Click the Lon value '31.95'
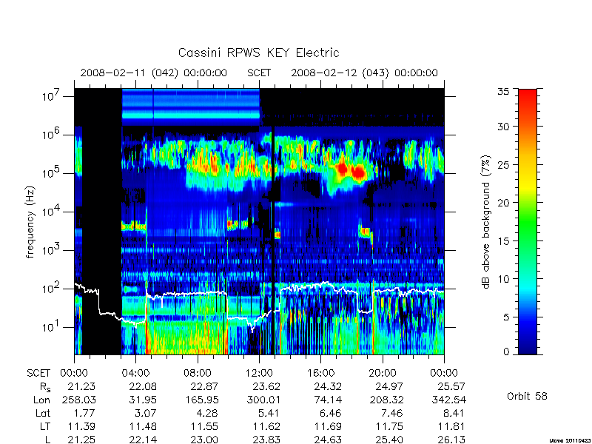Screen dimensions: 592x444 tap(143, 400)
